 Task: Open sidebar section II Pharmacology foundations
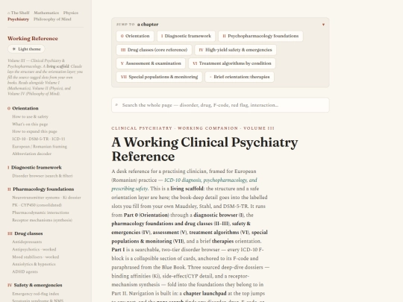pyautogui.click(x=40, y=189)
